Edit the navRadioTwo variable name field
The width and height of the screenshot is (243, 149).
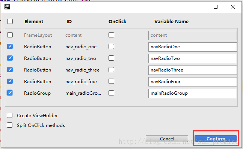pyautogui.click(x=192, y=58)
